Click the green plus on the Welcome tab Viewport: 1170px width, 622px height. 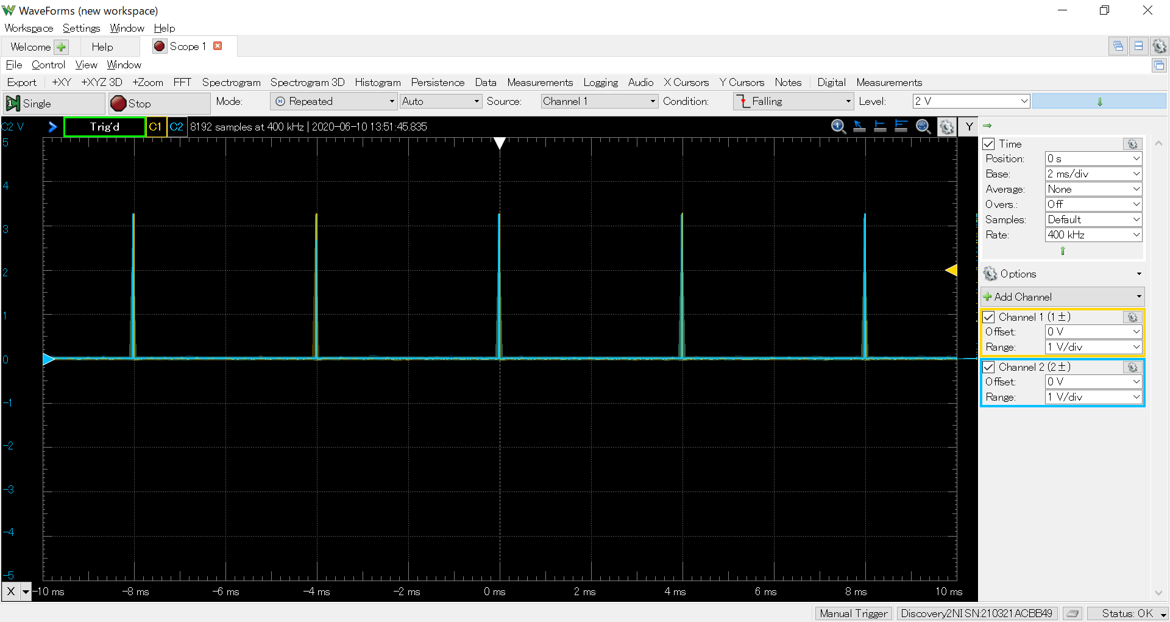[61, 47]
